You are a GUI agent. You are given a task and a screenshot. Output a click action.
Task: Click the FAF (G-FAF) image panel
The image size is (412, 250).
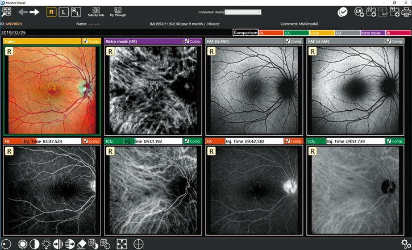(254, 91)
